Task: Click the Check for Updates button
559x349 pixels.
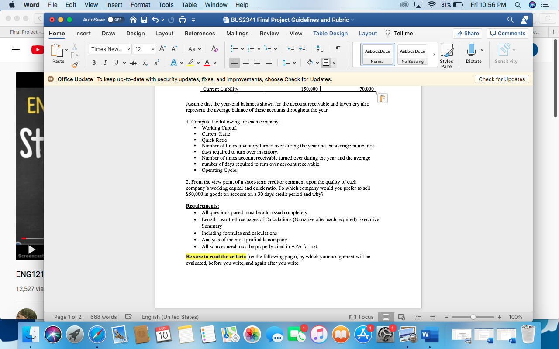Action: 501,79
